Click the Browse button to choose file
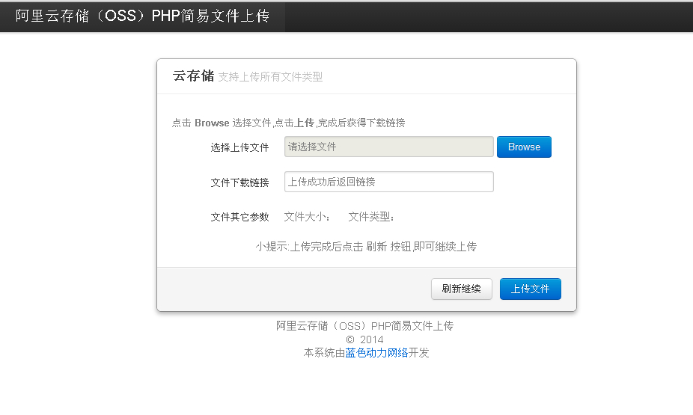The width and height of the screenshot is (693, 415). pyautogui.click(x=524, y=147)
